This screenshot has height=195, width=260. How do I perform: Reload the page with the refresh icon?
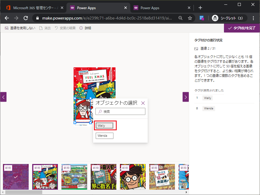pos(26,18)
